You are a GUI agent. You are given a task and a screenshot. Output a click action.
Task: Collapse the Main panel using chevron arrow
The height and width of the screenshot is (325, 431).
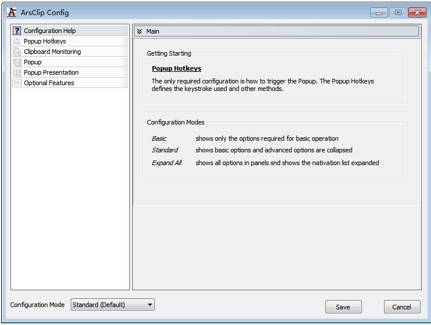tap(139, 31)
